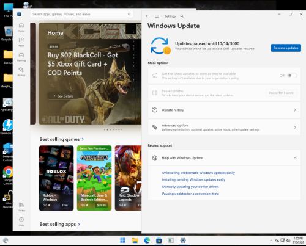
Task: Click the carousel page indicator dots
Action: 113,129
